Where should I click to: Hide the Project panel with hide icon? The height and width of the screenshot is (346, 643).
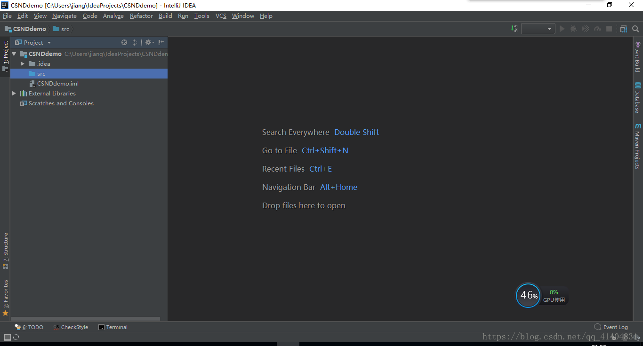tap(161, 42)
